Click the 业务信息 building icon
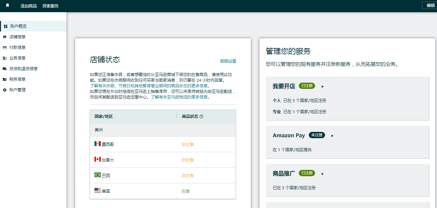 click(x=4, y=58)
